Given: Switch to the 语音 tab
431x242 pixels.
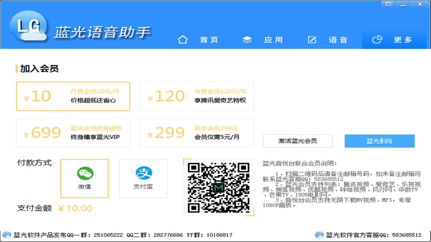Looking at the screenshot, I should 338,40.
